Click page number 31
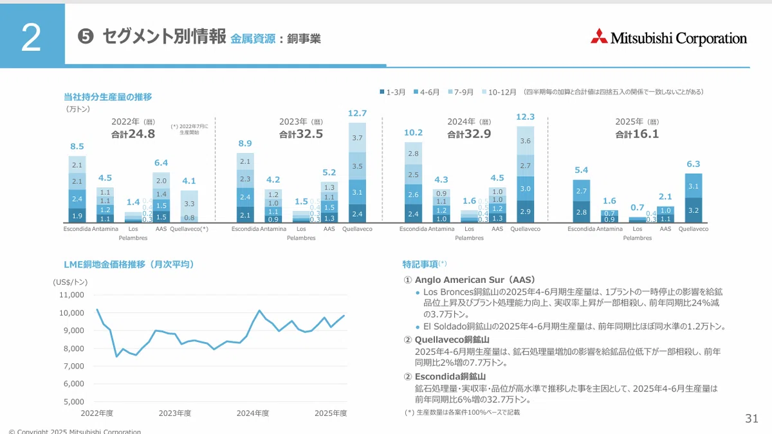This screenshot has width=772, height=434. (x=752, y=419)
